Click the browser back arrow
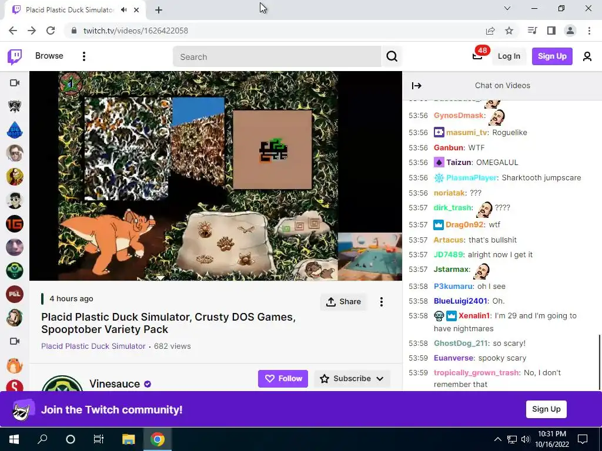 click(13, 31)
